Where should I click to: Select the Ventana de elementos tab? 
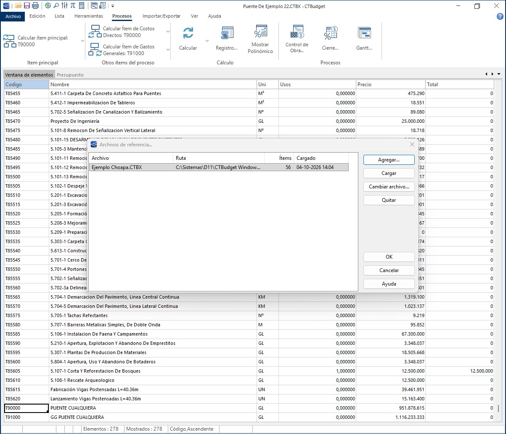coord(29,75)
